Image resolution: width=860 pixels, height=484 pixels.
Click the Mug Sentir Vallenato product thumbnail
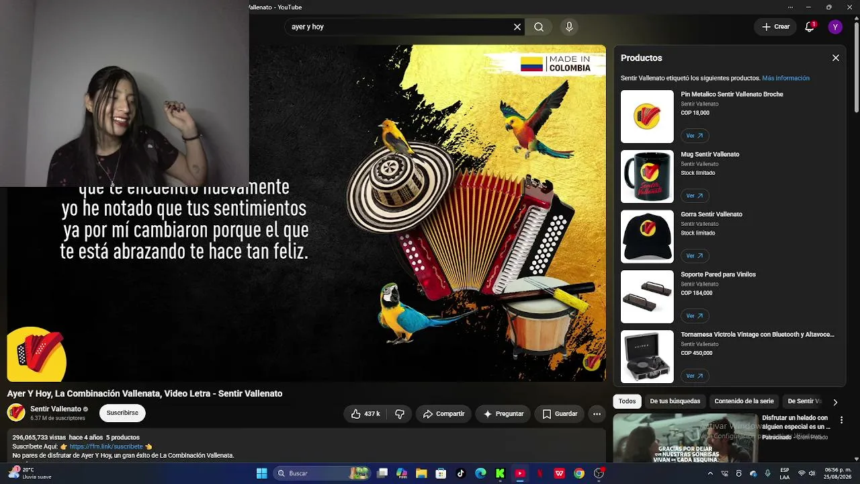tap(647, 176)
